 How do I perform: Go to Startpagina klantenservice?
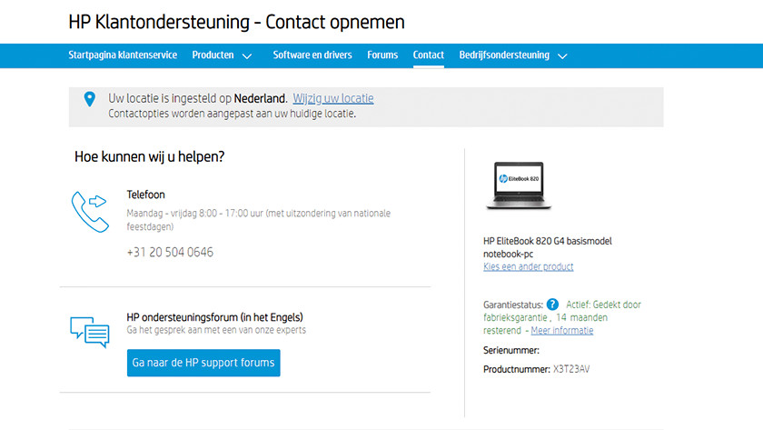click(123, 55)
